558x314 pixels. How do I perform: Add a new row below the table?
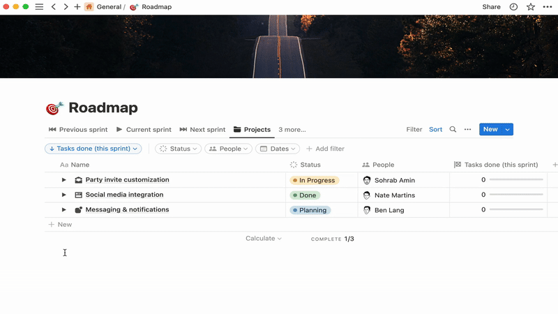[x=60, y=224]
